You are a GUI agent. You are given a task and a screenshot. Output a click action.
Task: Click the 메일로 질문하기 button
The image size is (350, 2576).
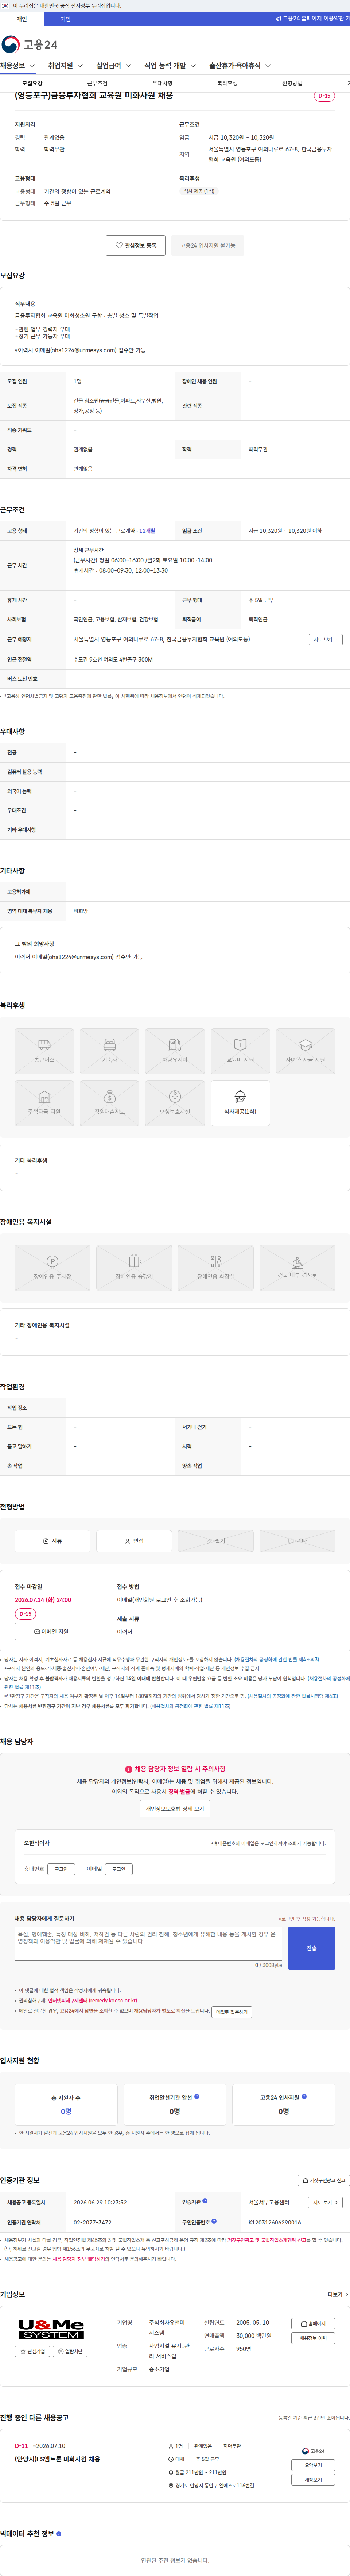pyautogui.click(x=232, y=2011)
